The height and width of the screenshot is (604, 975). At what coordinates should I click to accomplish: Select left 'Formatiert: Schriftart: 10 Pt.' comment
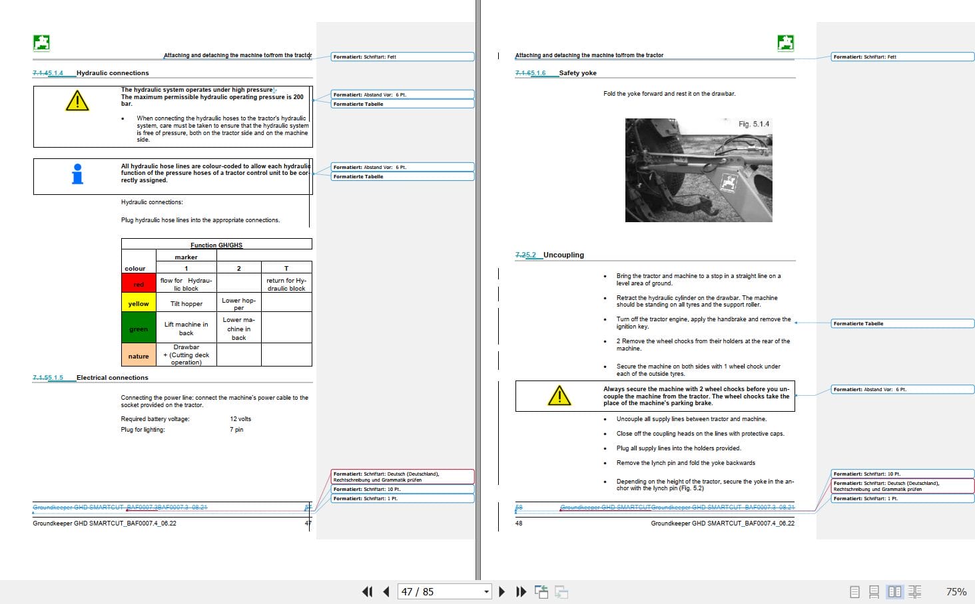pos(403,489)
